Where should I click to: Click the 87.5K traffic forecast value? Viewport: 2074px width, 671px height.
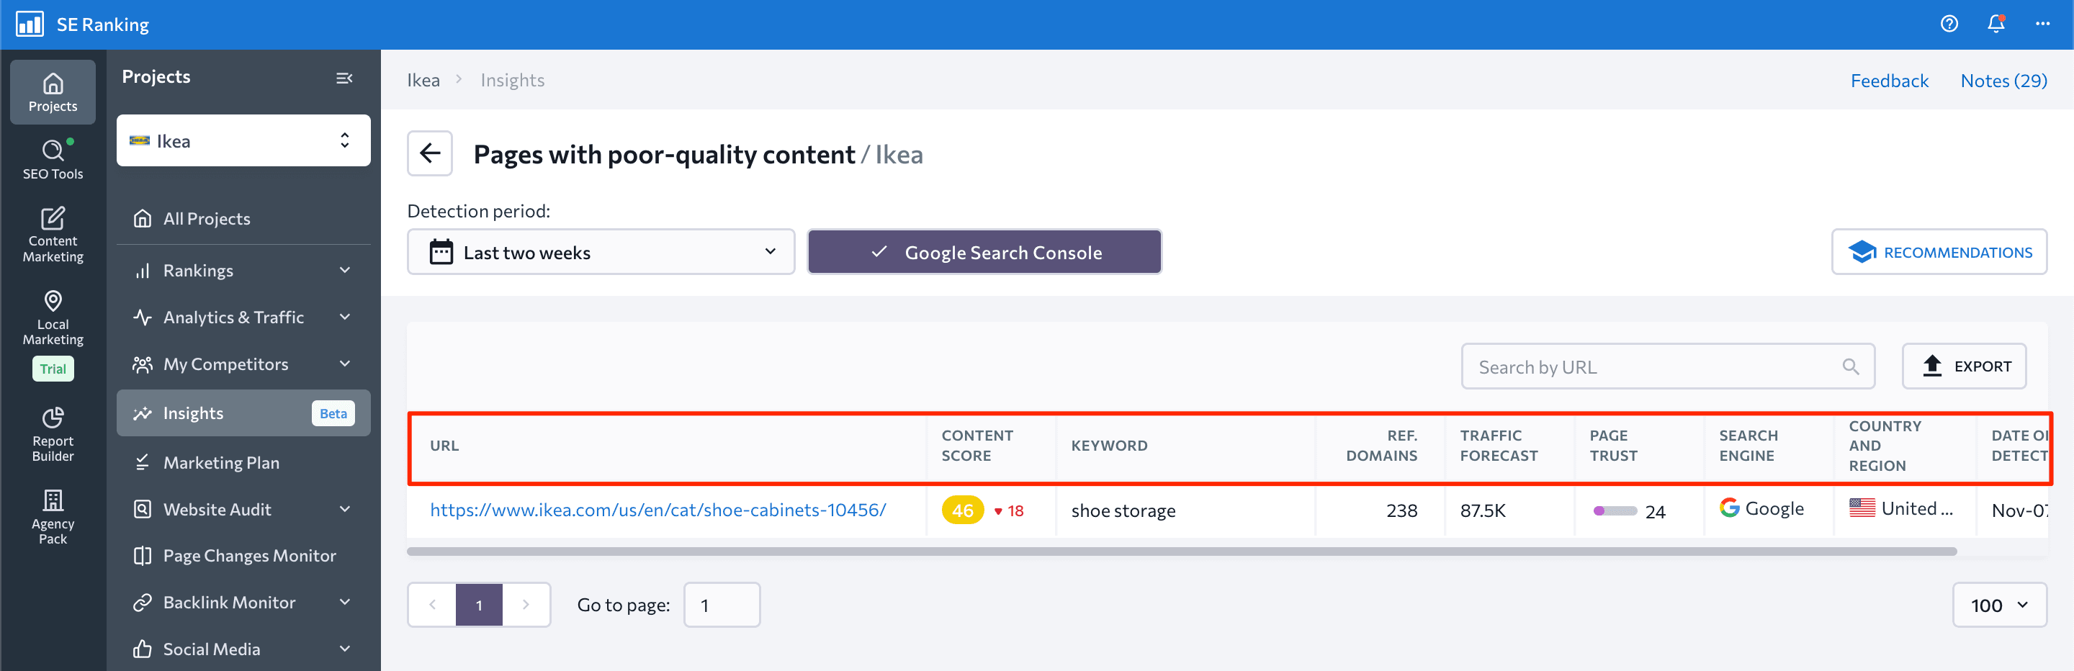click(1482, 511)
